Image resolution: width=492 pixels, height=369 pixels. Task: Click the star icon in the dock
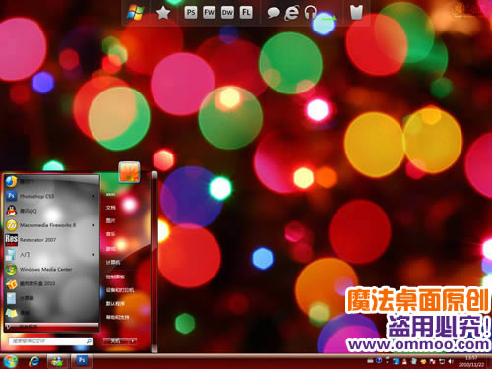click(163, 13)
